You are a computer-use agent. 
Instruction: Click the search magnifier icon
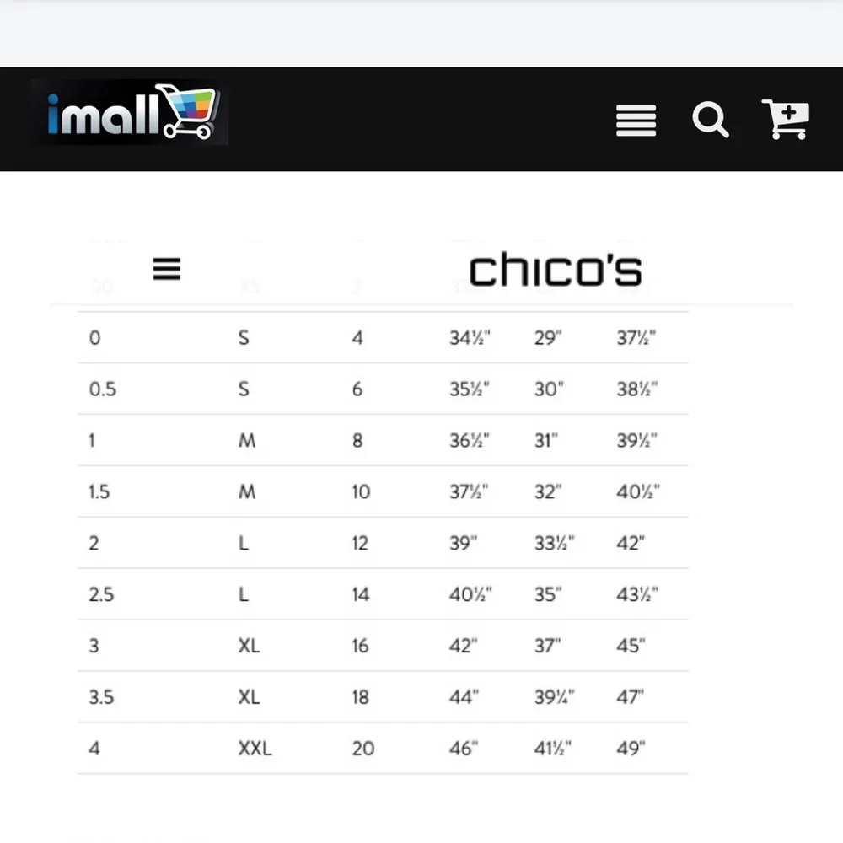pyautogui.click(x=711, y=120)
